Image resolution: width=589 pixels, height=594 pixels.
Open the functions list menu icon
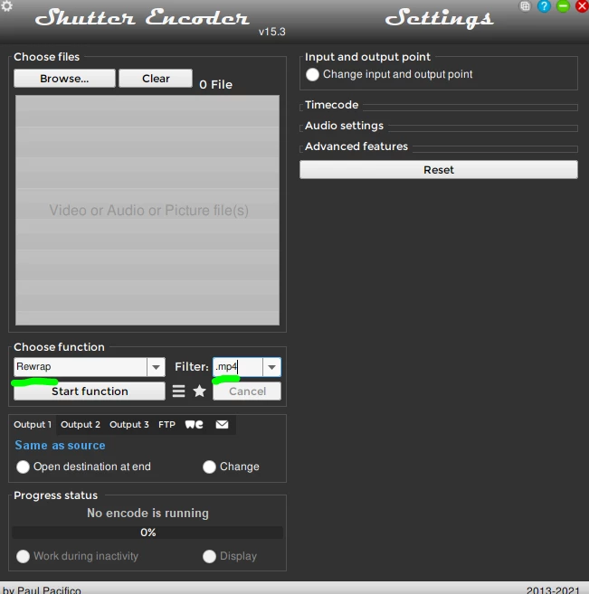pos(178,391)
